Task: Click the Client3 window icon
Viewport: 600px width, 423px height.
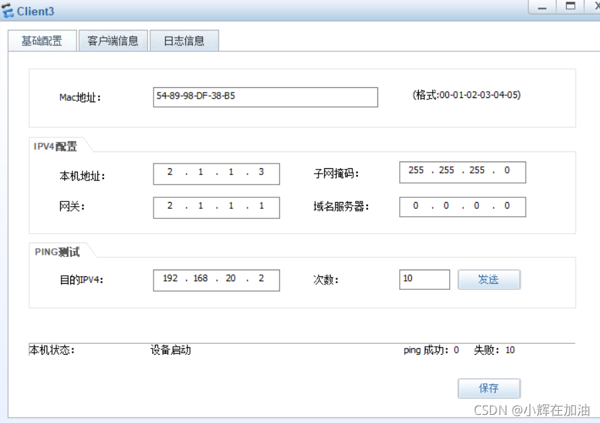Action: pos(7,11)
